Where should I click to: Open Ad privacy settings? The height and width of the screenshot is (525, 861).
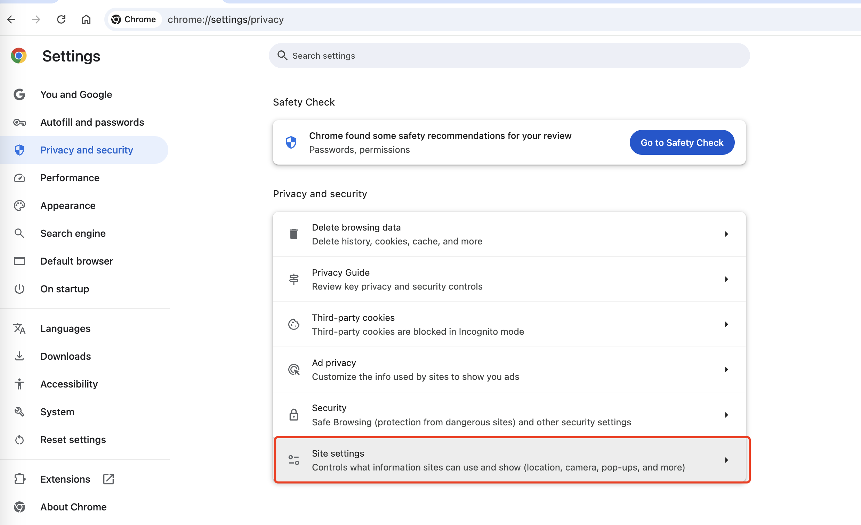coord(509,370)
